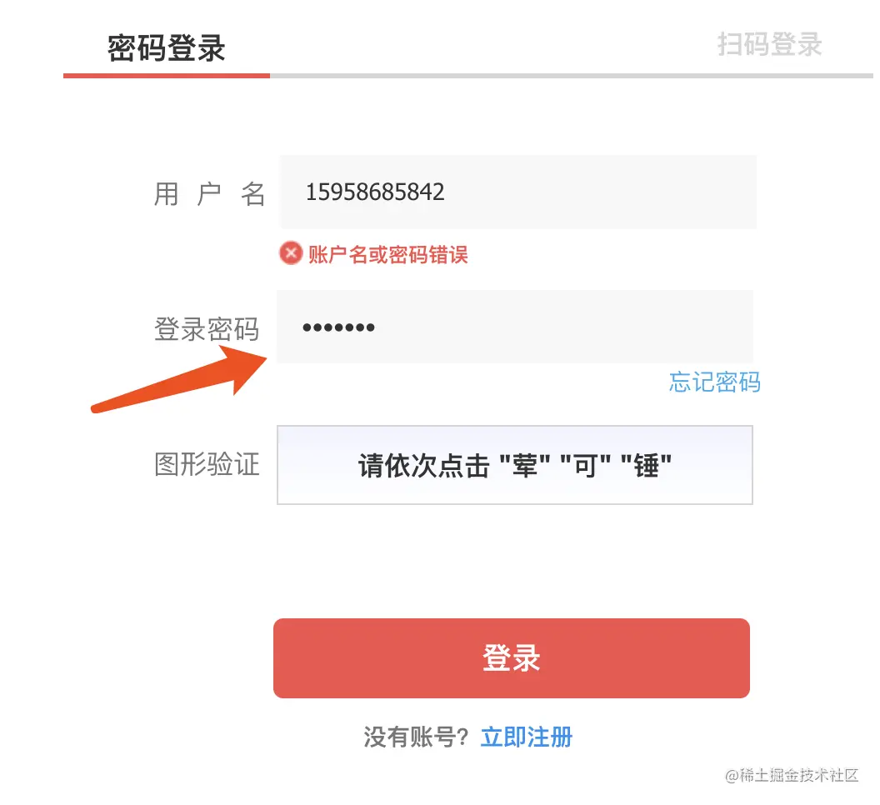Open the 忘记密码 link
The image size is (880, 805).
pos(713,382)
